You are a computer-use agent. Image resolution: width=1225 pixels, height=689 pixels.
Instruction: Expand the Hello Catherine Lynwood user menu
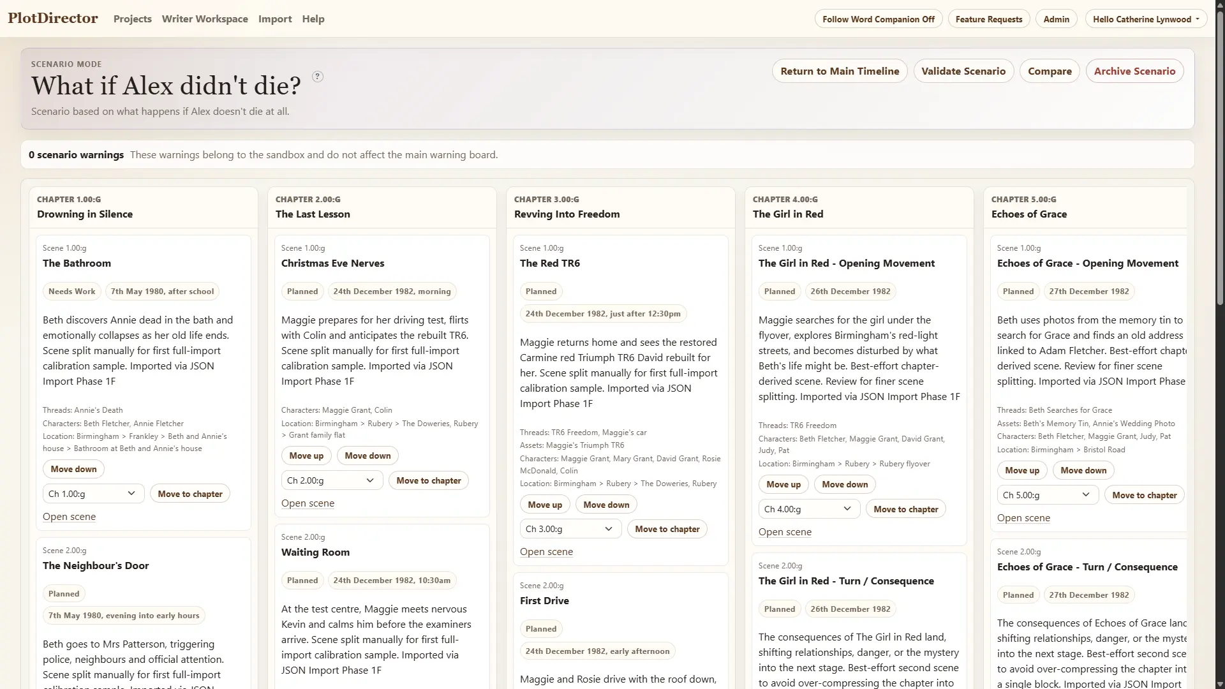1146,19
